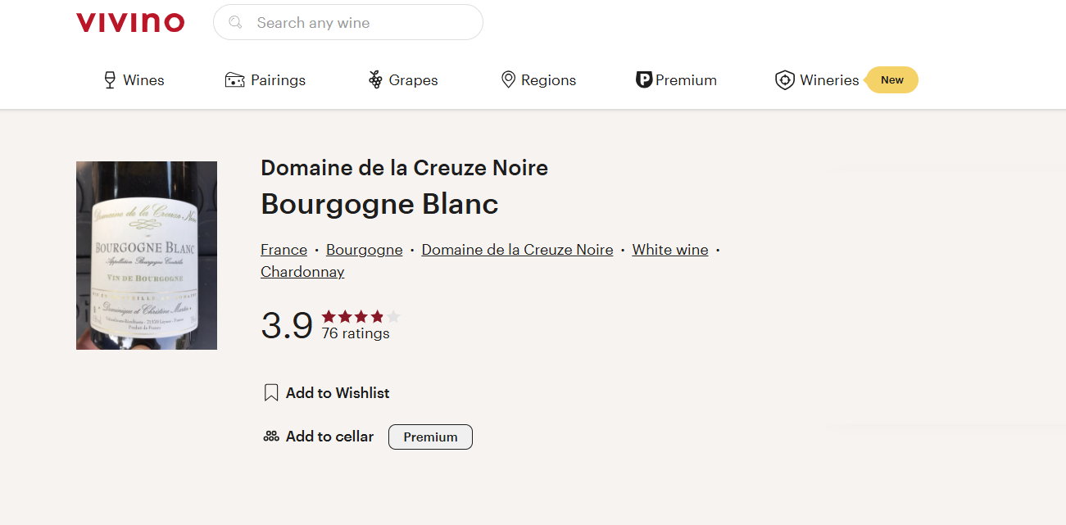This screenshot has width=1066, height=525.
Task: Open the wine bottle photo
Action: pos(147,256)
